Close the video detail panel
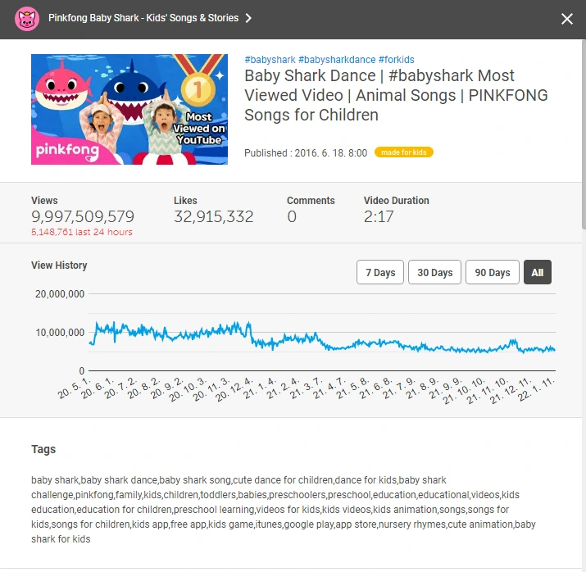This screenshot has width=586, height=572. 566,19
